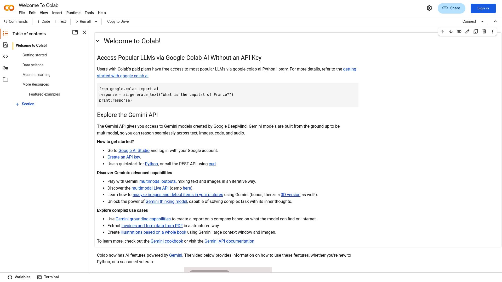Open the Terminal panel
Viewport: 502px width, 282px height.
point(48,277)
